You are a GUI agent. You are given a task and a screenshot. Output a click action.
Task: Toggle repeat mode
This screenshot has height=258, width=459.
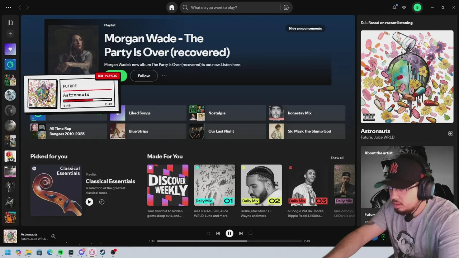click(x=251, y=233)
